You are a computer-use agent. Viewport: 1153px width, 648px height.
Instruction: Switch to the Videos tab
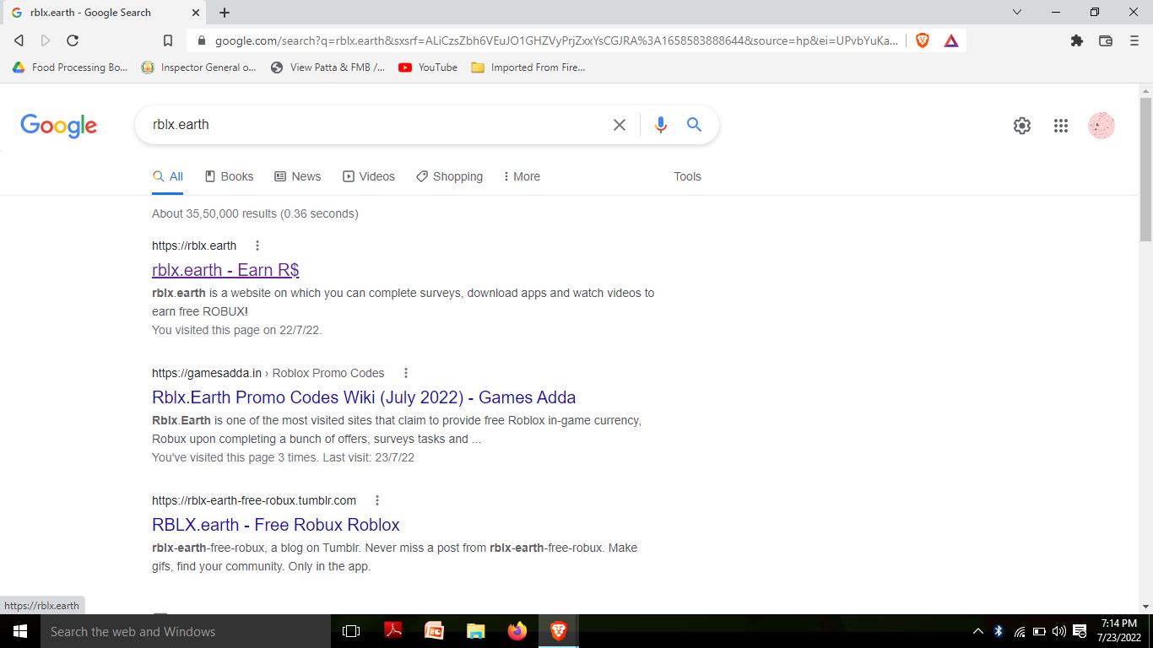coord(369,176)
